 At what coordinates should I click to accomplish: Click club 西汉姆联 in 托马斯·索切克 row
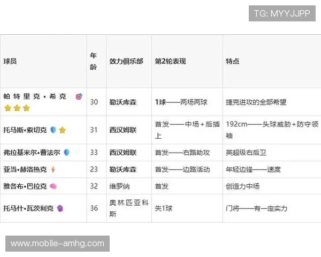coord(123,130)
